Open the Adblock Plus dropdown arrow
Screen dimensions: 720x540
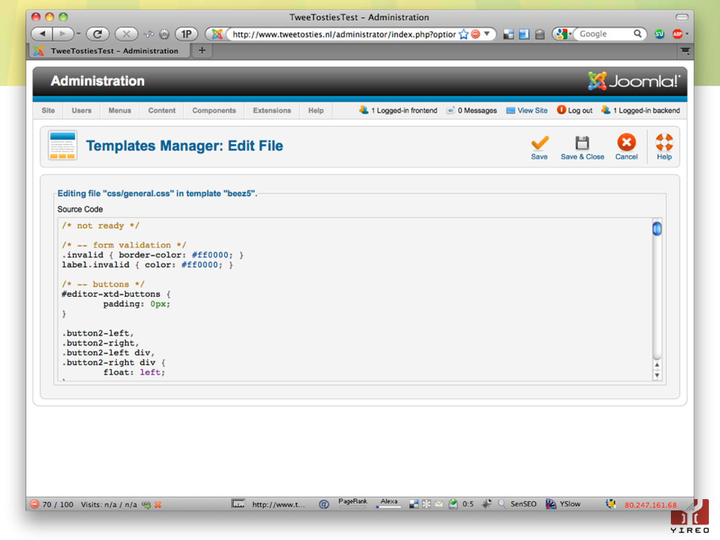point(687,34)
